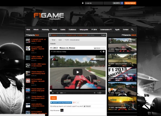This screenshot has height=116, width=161.
Task: Start the video with the center play button
Action: pyautogui.click(x=78, y=72)
